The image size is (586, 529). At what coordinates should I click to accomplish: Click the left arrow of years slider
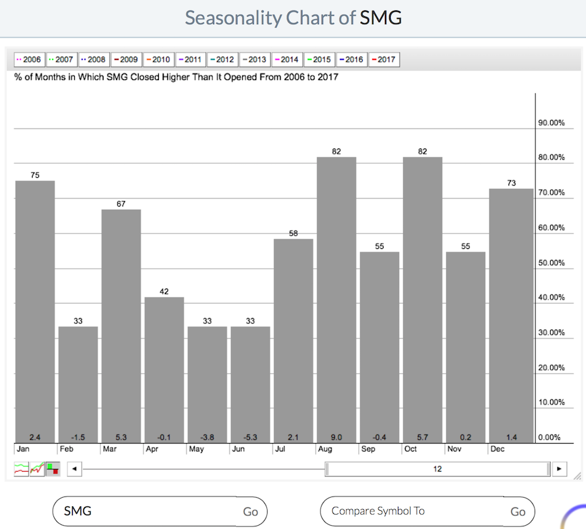tap(74, 469)
